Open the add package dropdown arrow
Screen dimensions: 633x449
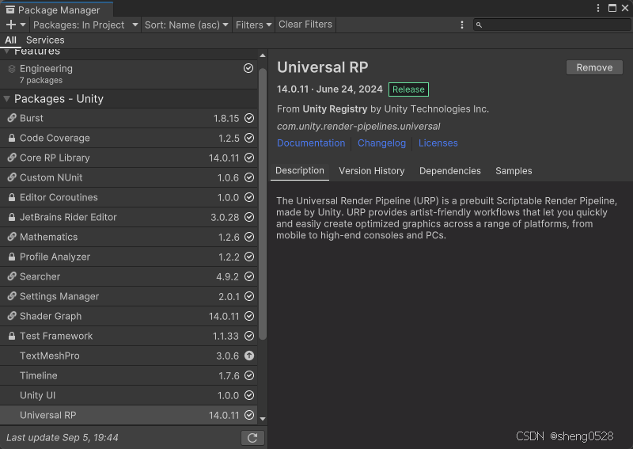[23, 25]
